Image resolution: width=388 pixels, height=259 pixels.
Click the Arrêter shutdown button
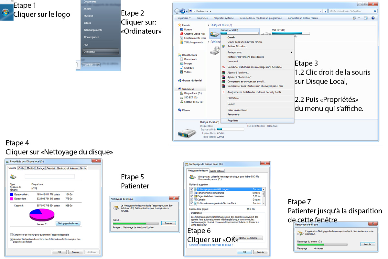(89, 64)
